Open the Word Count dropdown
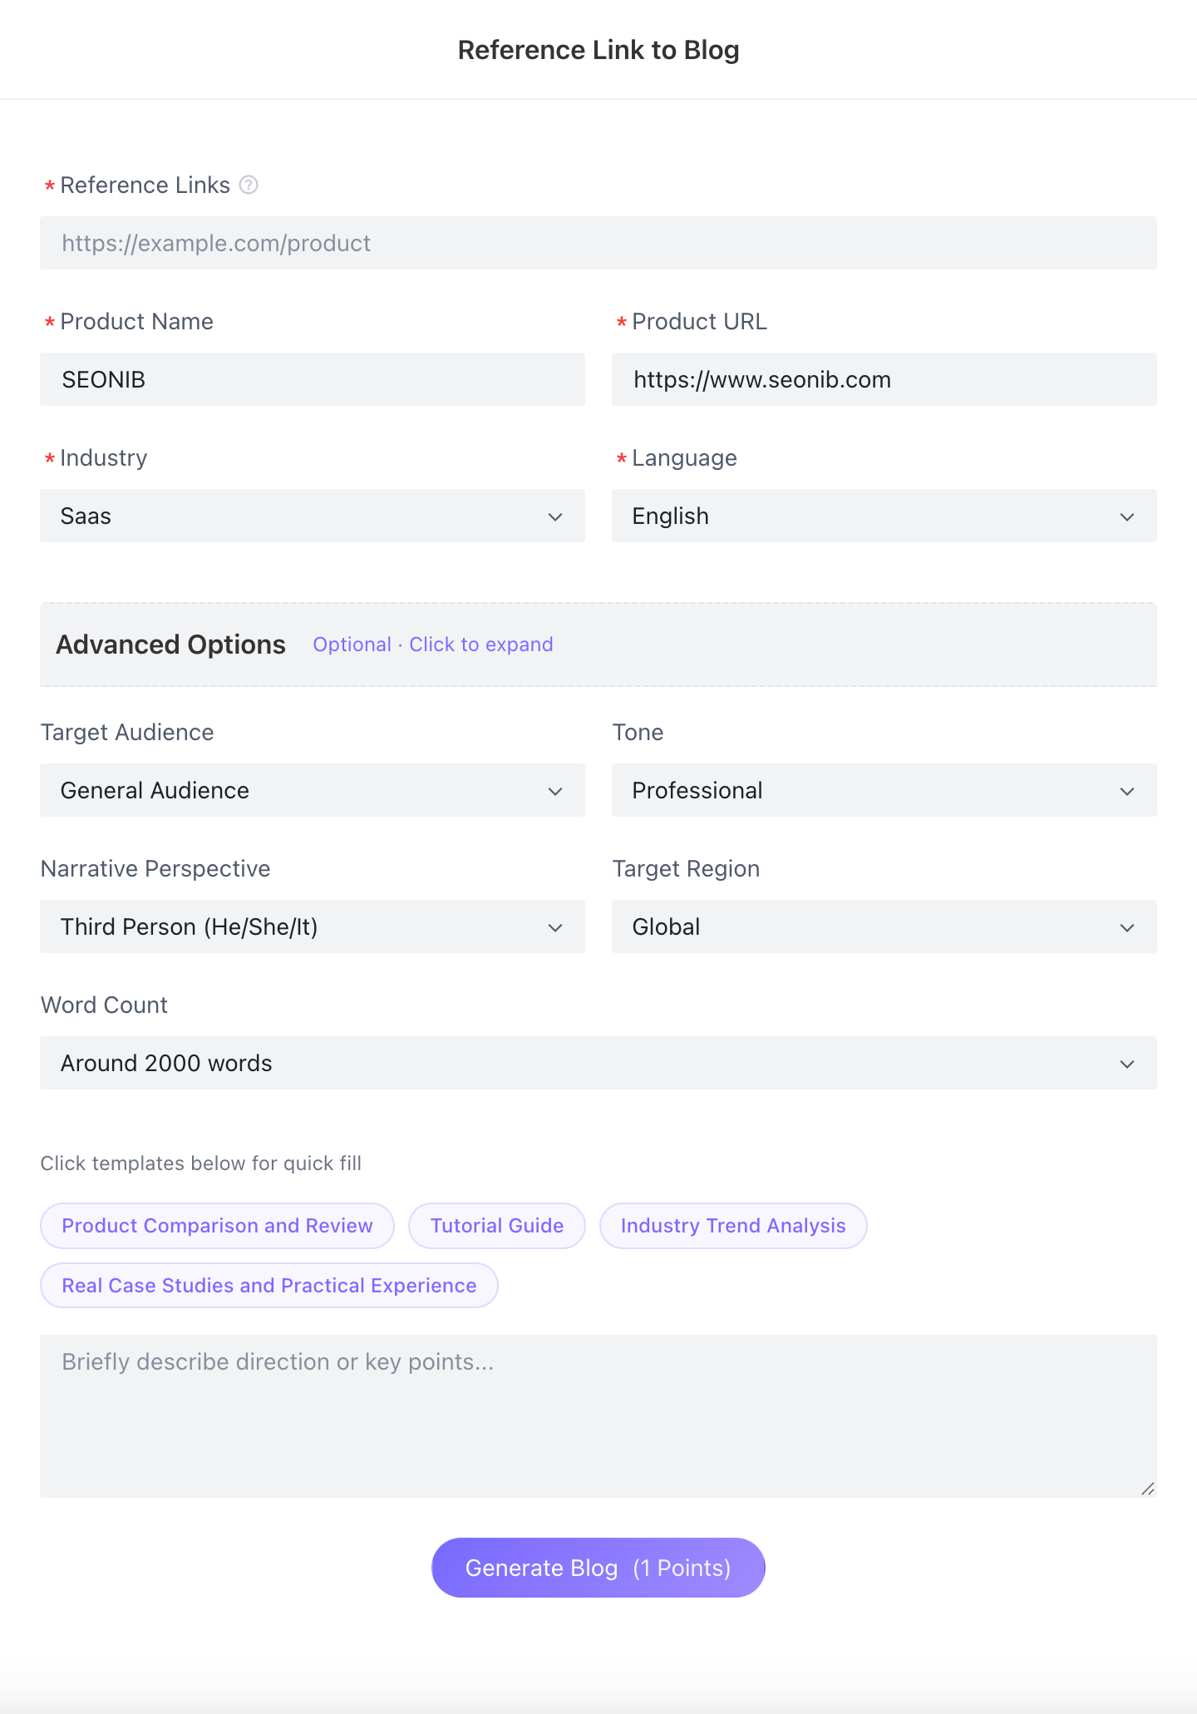The width and height of the screenshot is (1197, 1714). (598, 1063)
